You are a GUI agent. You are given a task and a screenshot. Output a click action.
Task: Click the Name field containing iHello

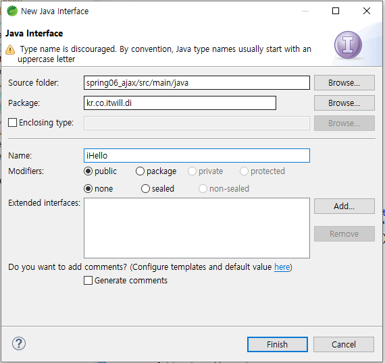197,155
